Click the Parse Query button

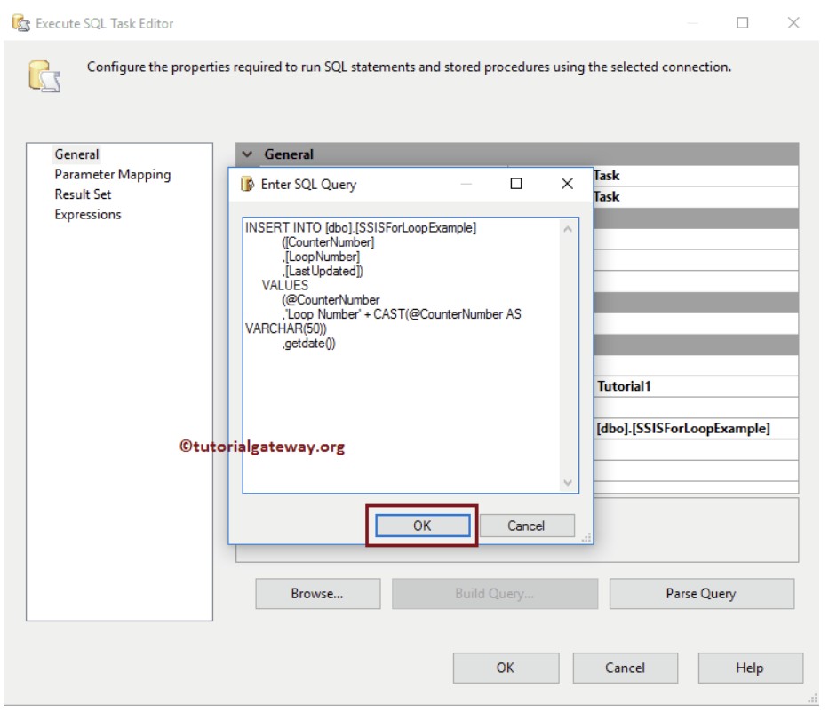702,594
